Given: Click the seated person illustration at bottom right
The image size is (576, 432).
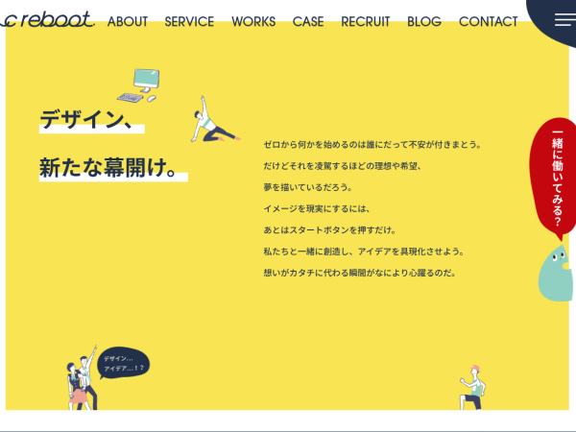Looking at the screenshot, I should pos(470,386).
